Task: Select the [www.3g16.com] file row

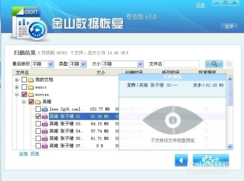Action: click(67, 109)
